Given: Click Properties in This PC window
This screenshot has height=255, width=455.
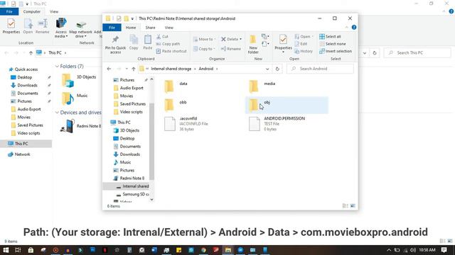Looking at the screenshot, I should (x=11, y=26).
